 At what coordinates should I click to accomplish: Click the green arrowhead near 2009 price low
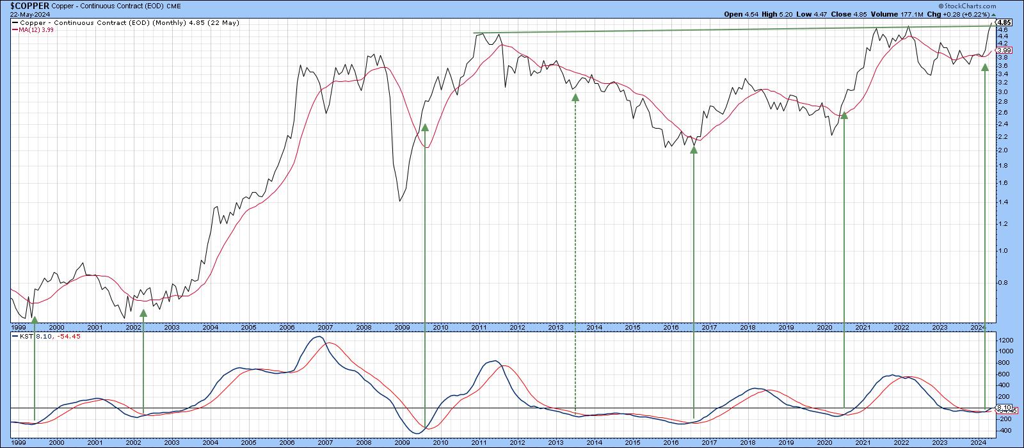424,127
